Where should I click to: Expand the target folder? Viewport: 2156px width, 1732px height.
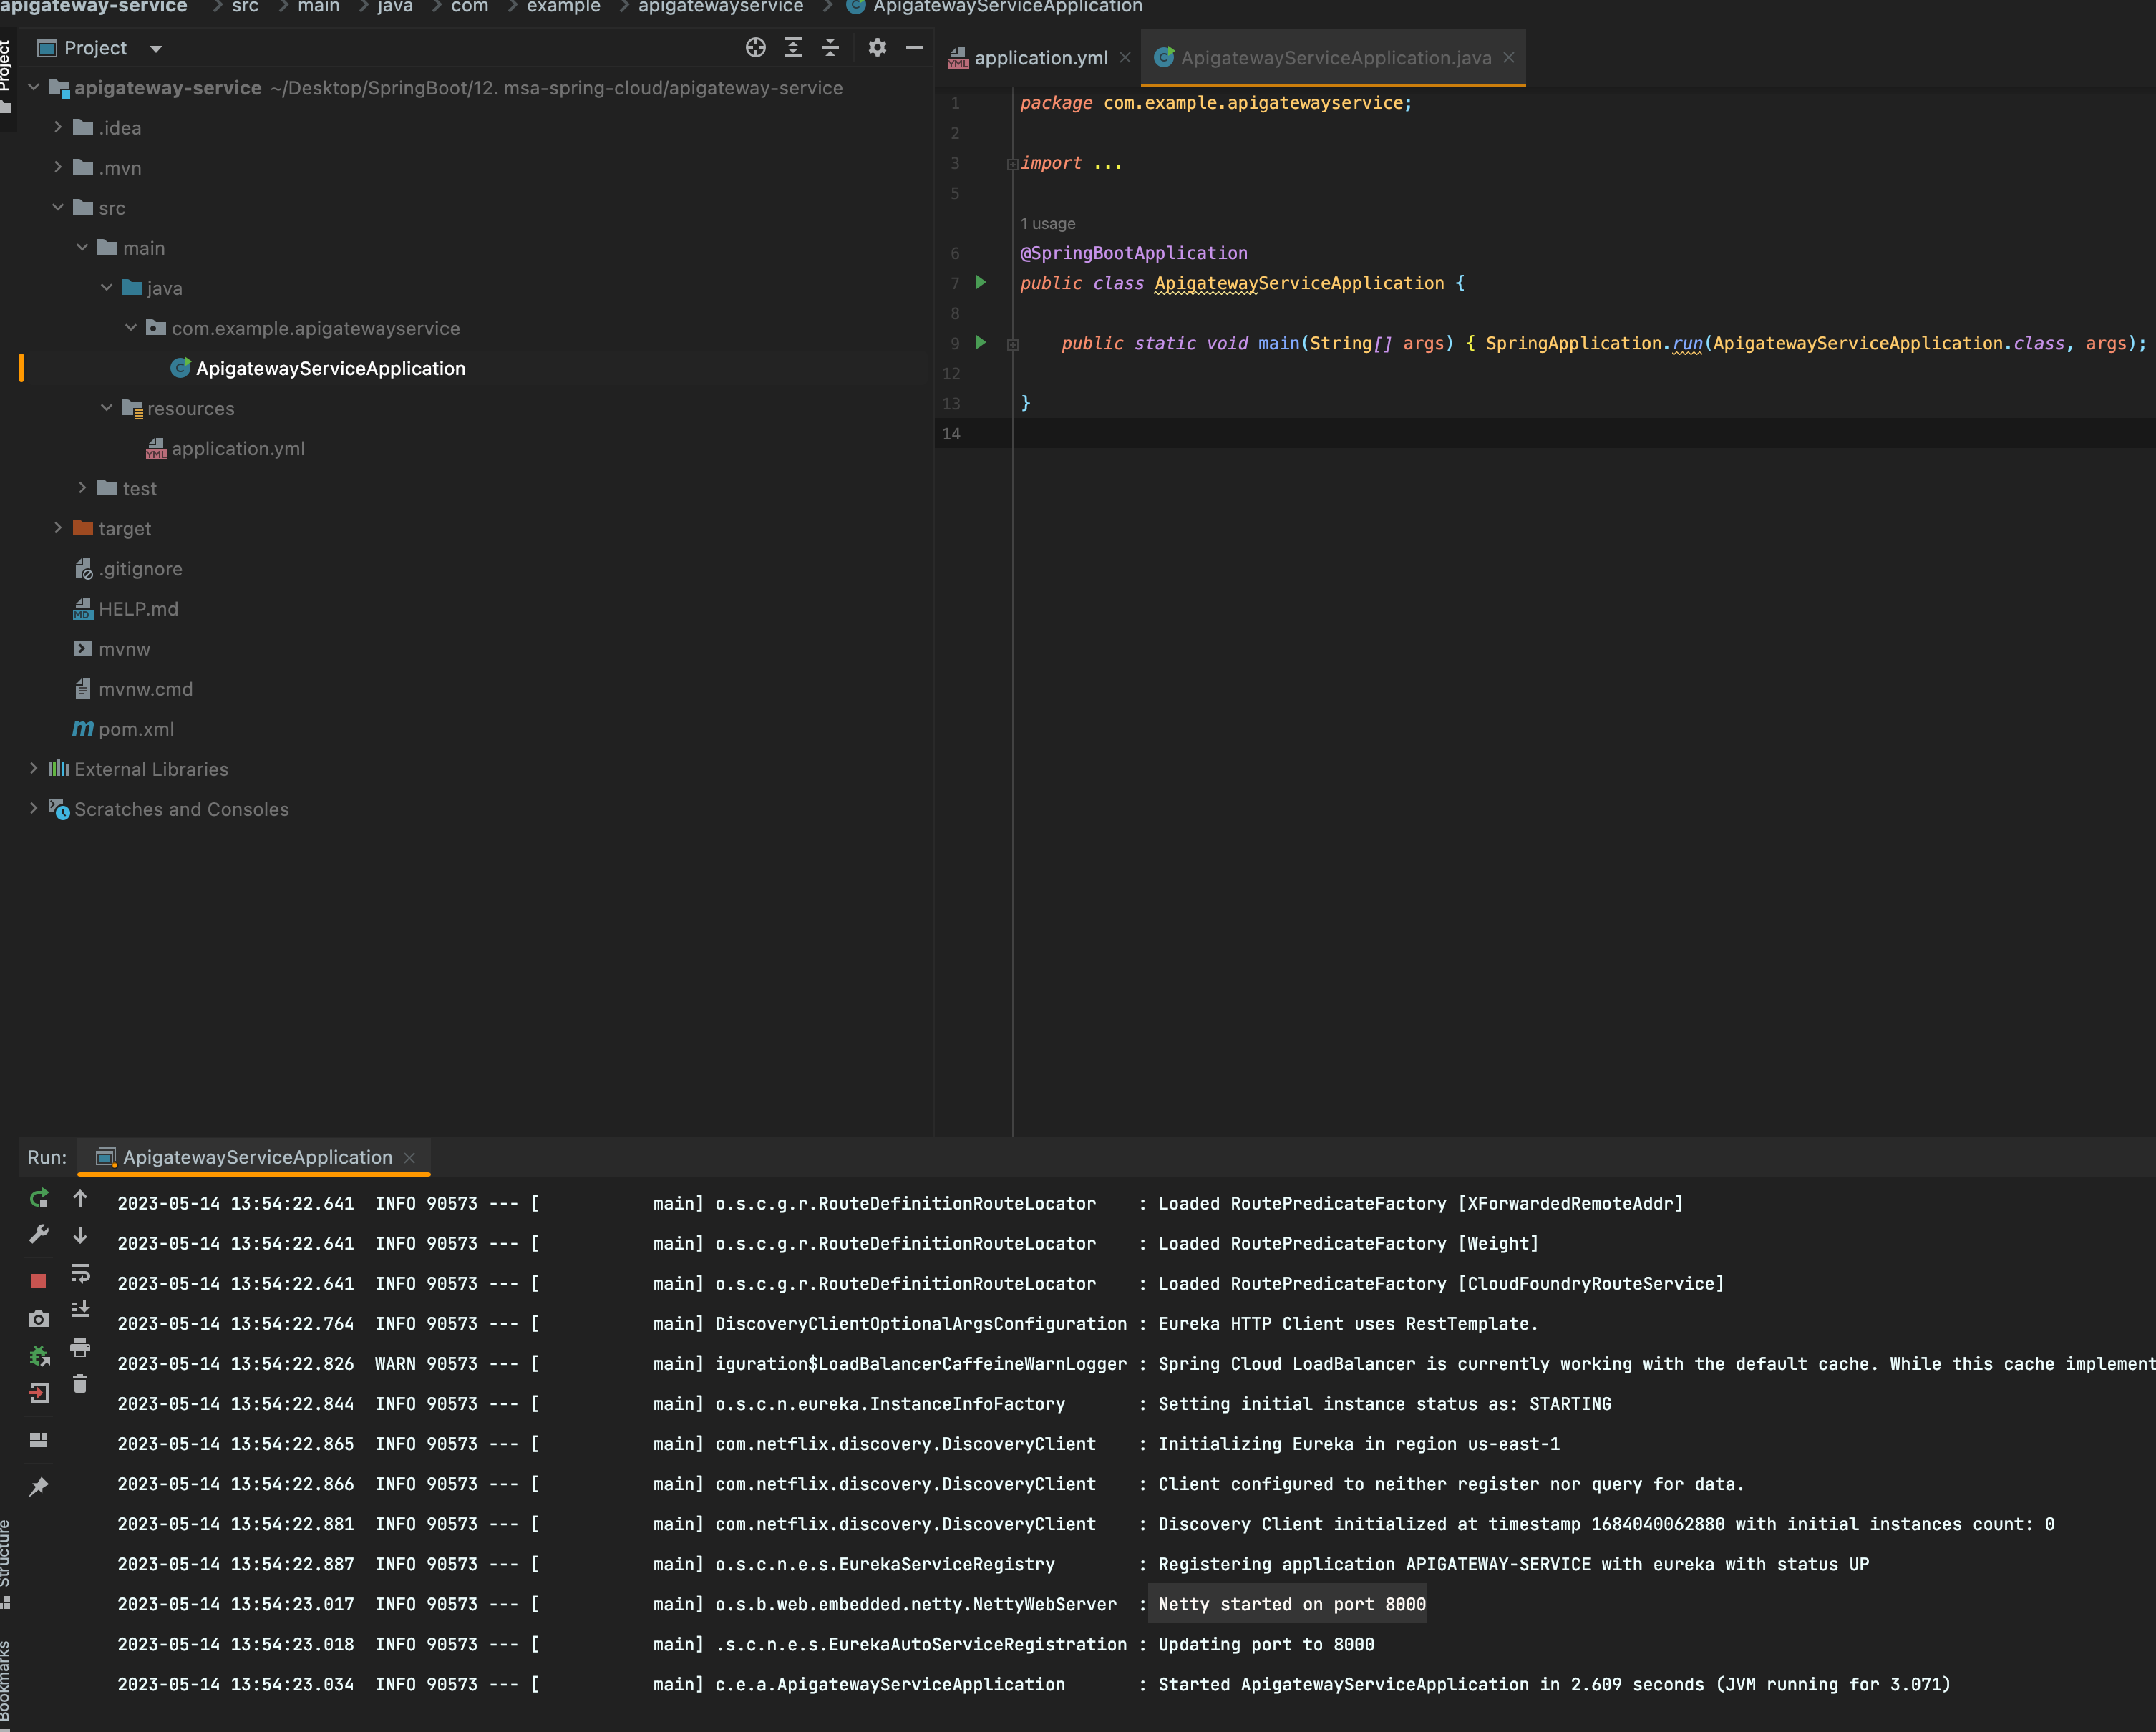pyautogui.click(x=58, y=528)
